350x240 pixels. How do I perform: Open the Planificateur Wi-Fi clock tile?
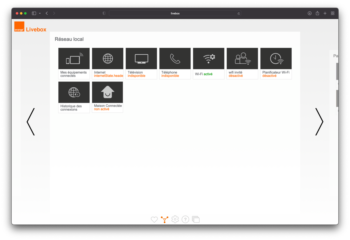click(x=276, y=58)
